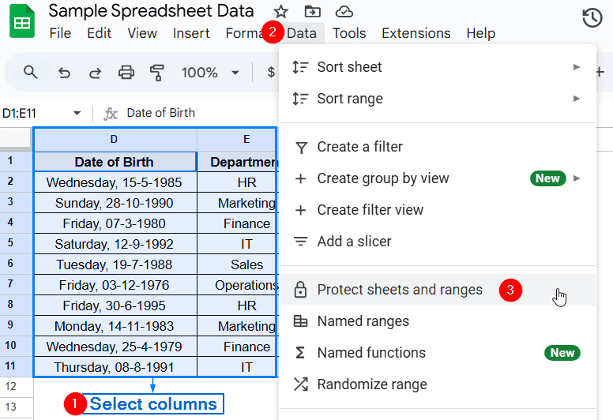Expand the Sort range submenu arrow
This screenshot has height=420, width=613.
[576, 99]
